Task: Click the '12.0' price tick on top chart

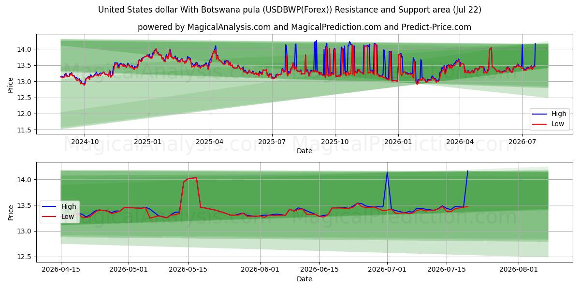Action: point(25,114)
